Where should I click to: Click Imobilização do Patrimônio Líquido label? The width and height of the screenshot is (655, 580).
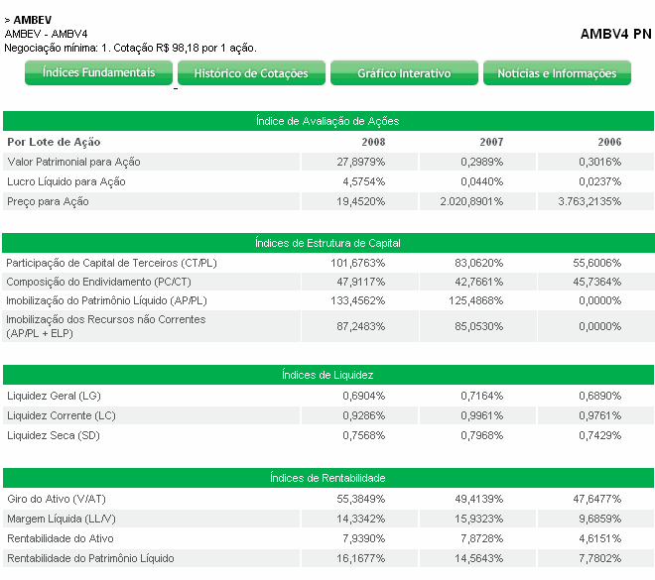(x=106, y=300)
